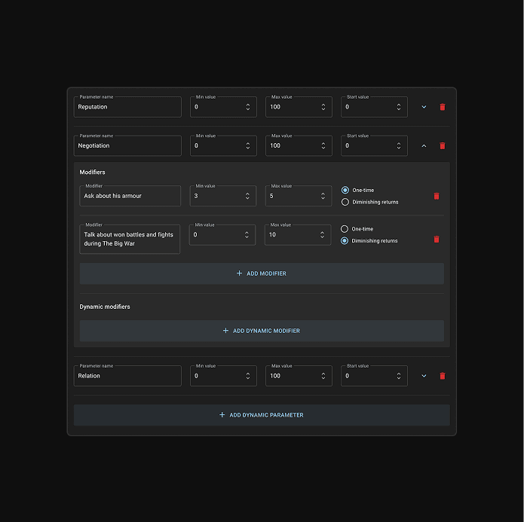Expand the Relation parameter details
This screenshot has width=524, height=522.
(x=424, y=376)
